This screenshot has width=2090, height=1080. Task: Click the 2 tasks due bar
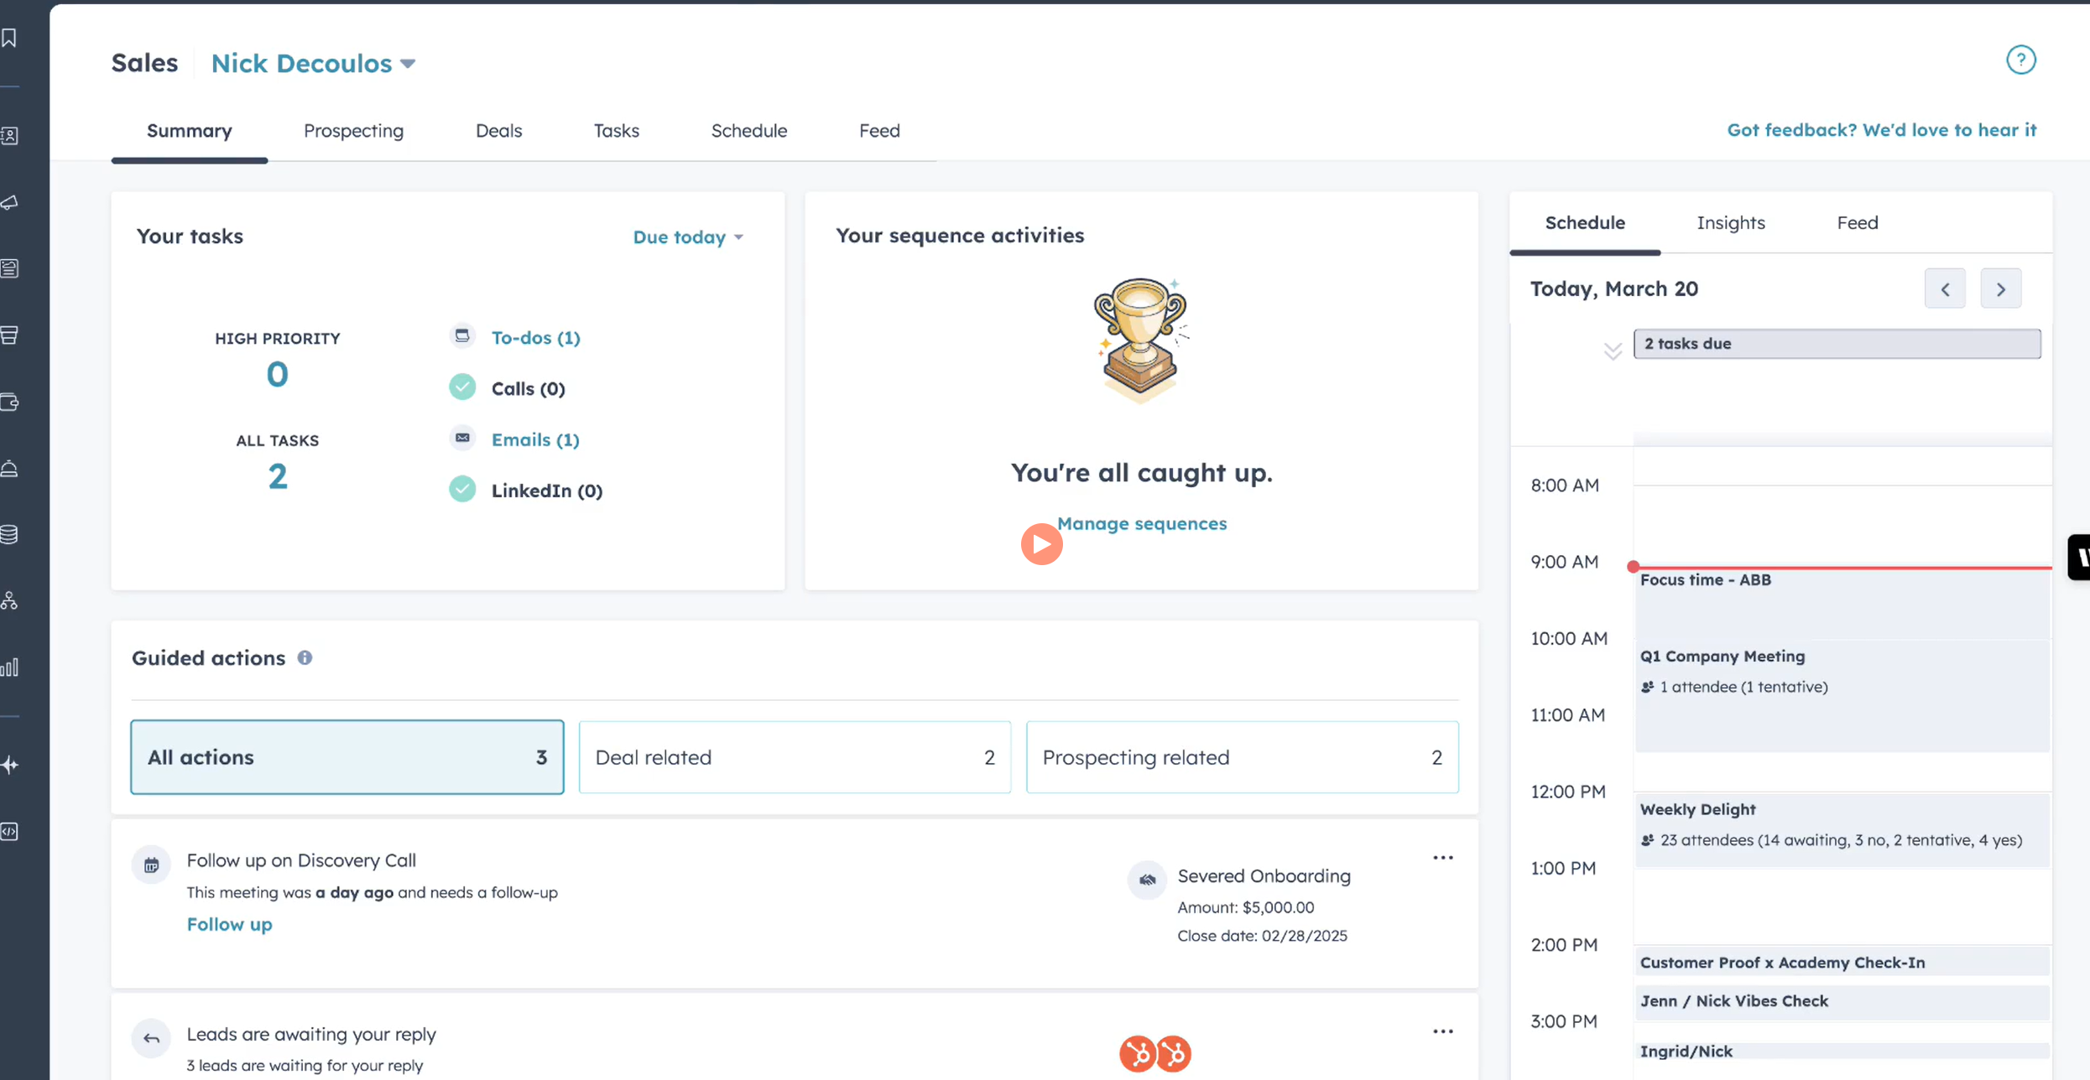[1837, 344]
